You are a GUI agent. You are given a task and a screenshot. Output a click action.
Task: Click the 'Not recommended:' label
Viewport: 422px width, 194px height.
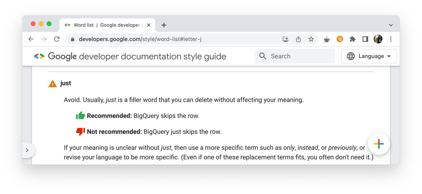[x=114, y=132]
